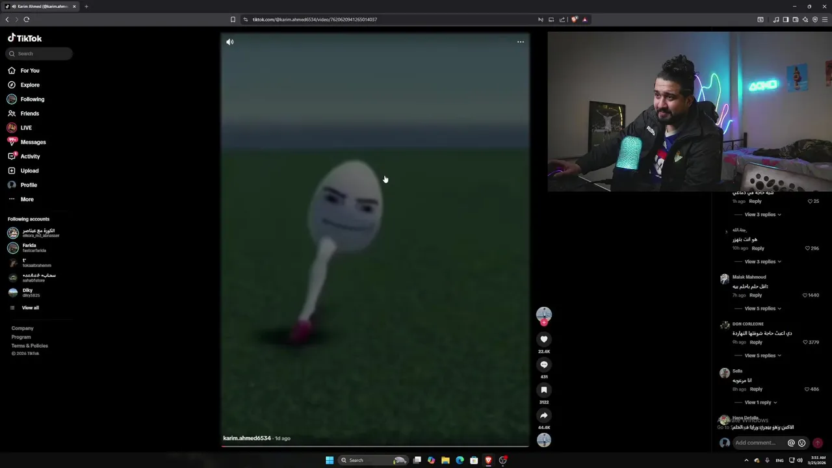This screenshot has height=468, width=832.
Task: Click View all following accounts
Action: click(x=24, y=308)
